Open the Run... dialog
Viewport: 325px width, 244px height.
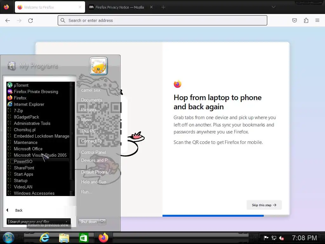pos(87,192)
